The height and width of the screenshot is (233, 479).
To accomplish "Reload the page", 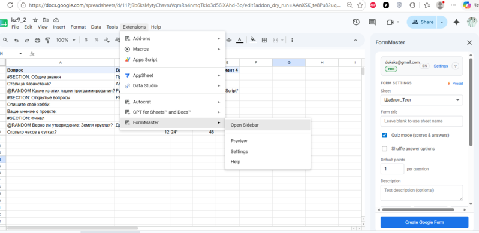I will pos(10,5).
